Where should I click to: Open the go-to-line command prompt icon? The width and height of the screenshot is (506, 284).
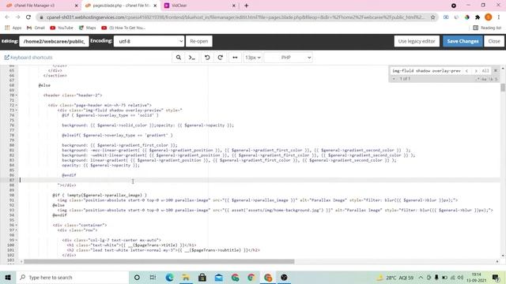[x=191, y=58]
